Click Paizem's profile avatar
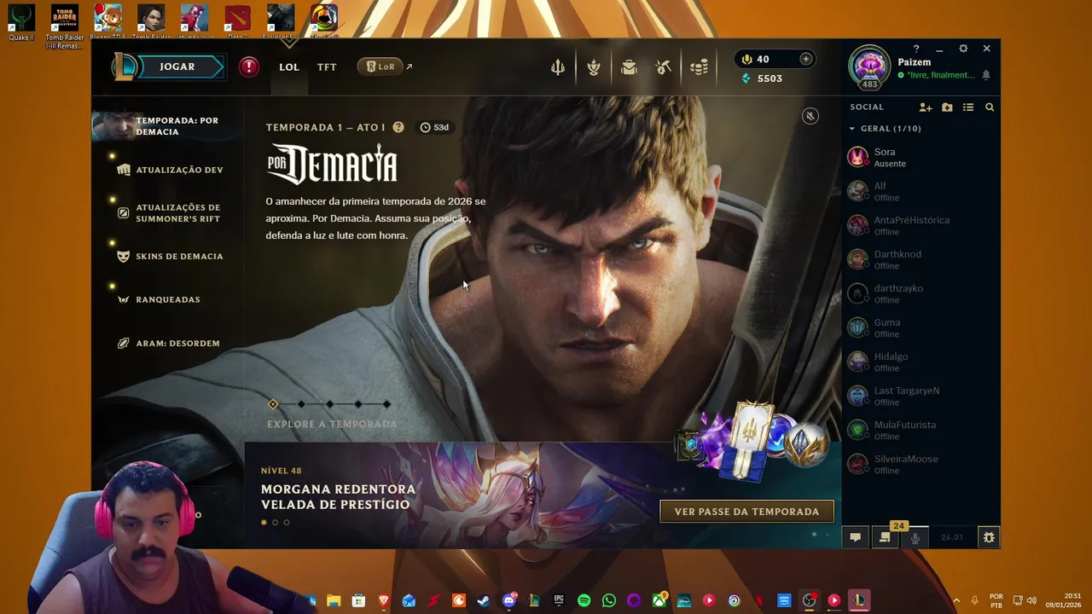Screen dimensions: 1092x614 pos(869,67)
